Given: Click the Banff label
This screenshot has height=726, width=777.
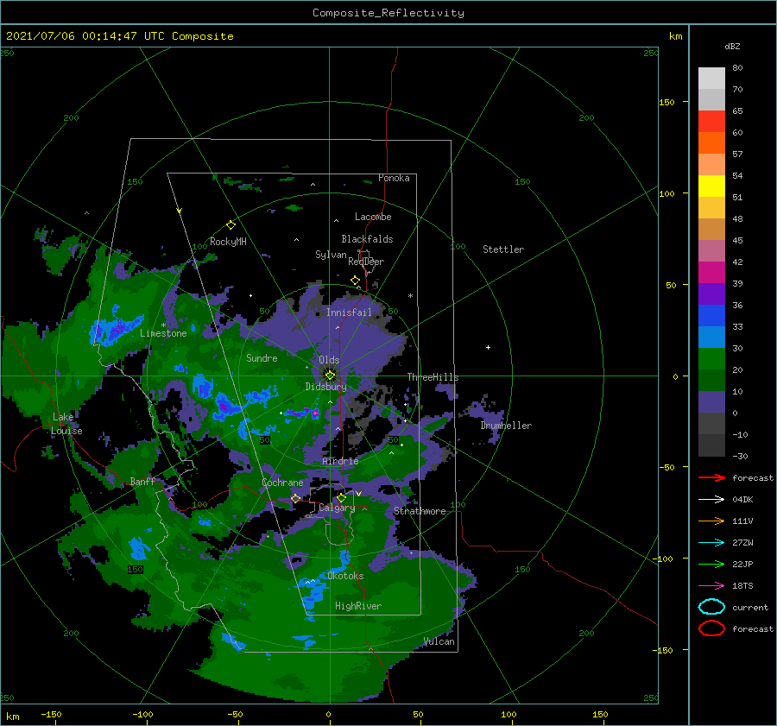Looking at the screenshot, I should pyautogui.click(x=142, y=481).
